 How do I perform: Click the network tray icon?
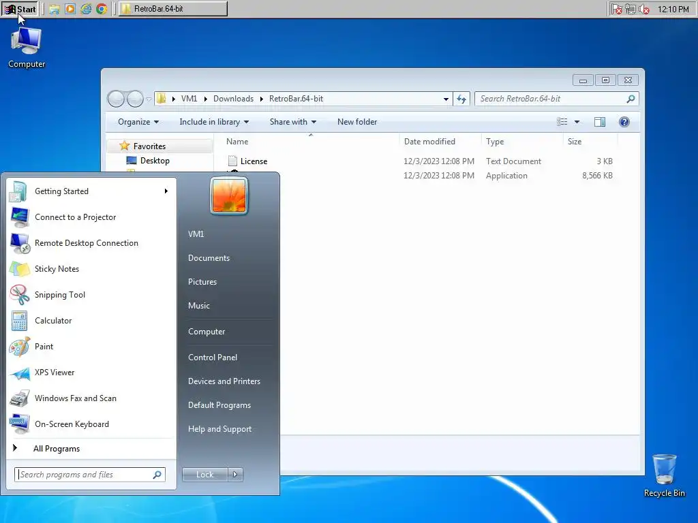click(x=631, y=9)
